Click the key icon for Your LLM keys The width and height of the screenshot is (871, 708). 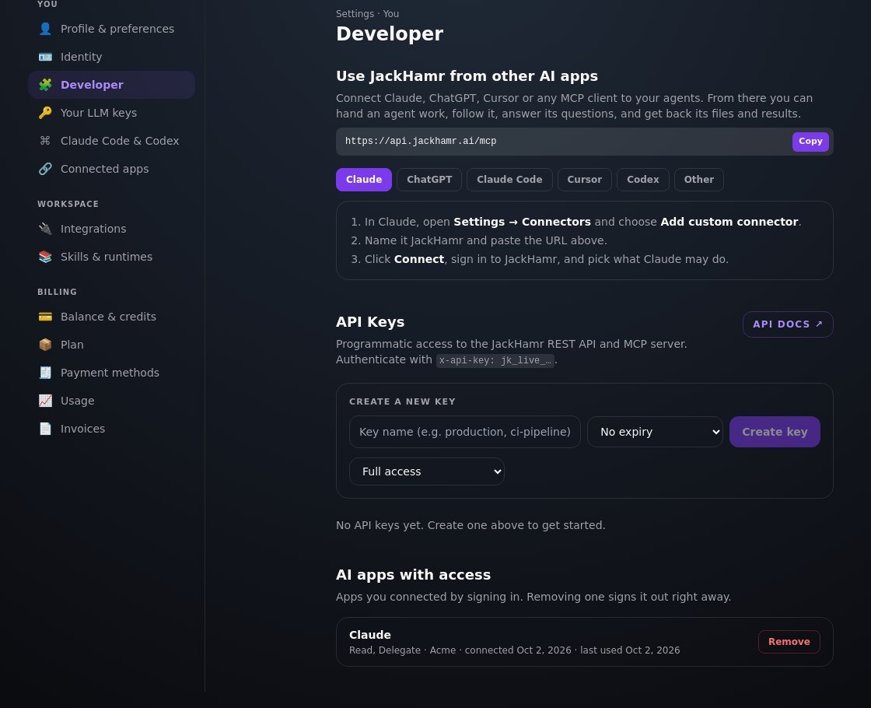point(45,113)
